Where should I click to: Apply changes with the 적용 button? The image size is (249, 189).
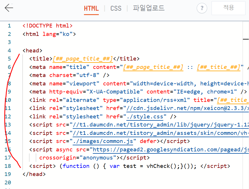pos(228,8)
